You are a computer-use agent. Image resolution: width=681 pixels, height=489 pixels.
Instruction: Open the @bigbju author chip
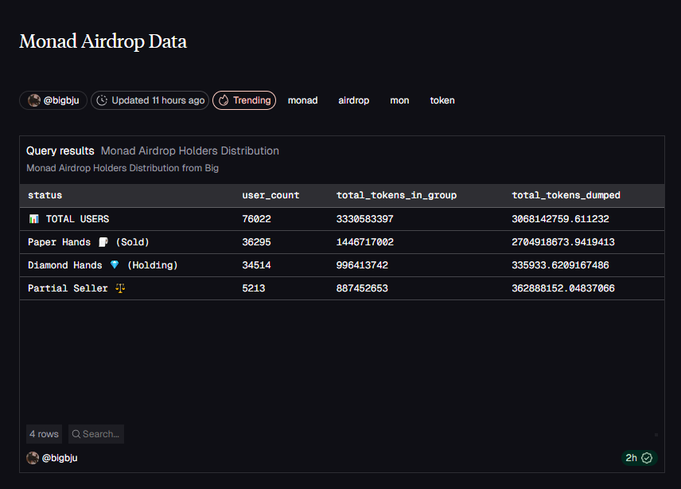click(53, 100)
